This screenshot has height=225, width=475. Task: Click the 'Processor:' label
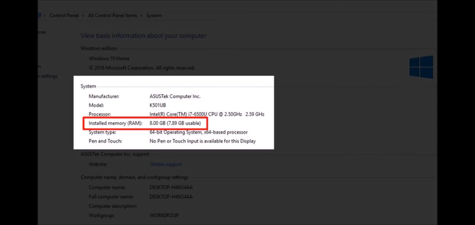pyautogui.click(x=100, y=114)
